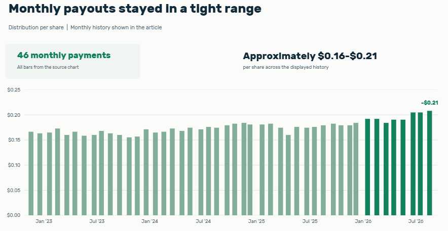Click the 'Distribution per share' subtitle text
The height and width of the screenshot is (231, 448).
[36, 27]
